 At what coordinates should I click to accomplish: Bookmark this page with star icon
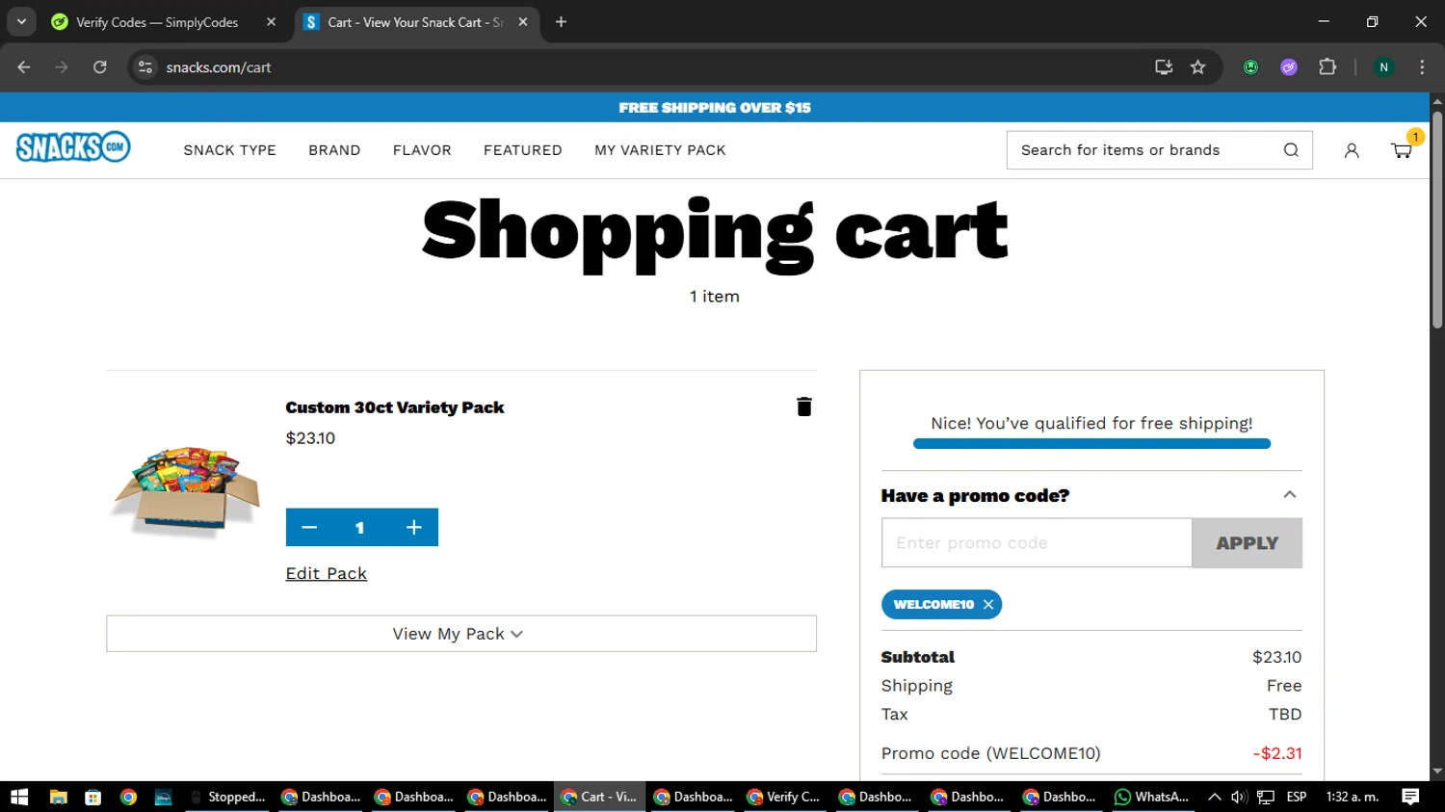tap(1197, 66)
